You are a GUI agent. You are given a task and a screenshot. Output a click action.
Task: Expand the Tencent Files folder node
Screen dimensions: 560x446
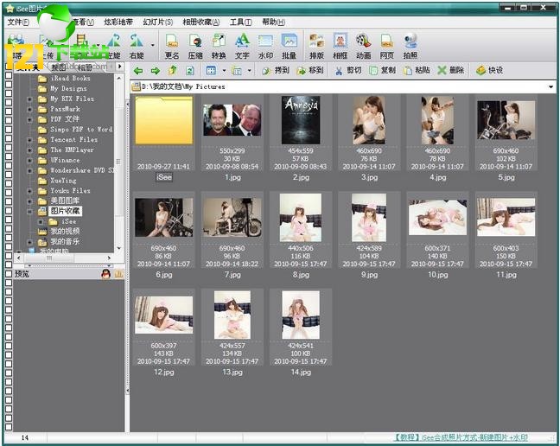tap(31, 139)
